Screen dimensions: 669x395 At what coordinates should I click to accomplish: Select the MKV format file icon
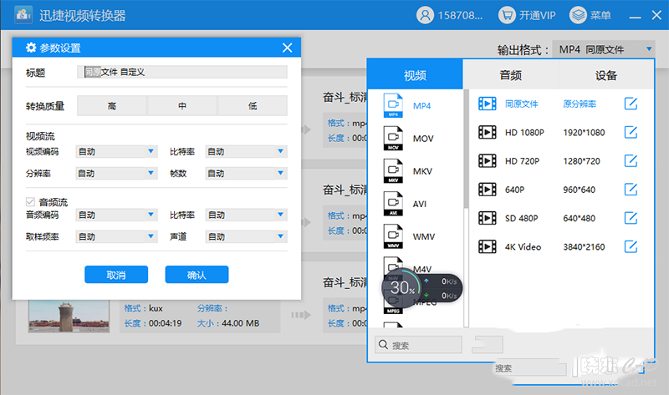(393, 171)
